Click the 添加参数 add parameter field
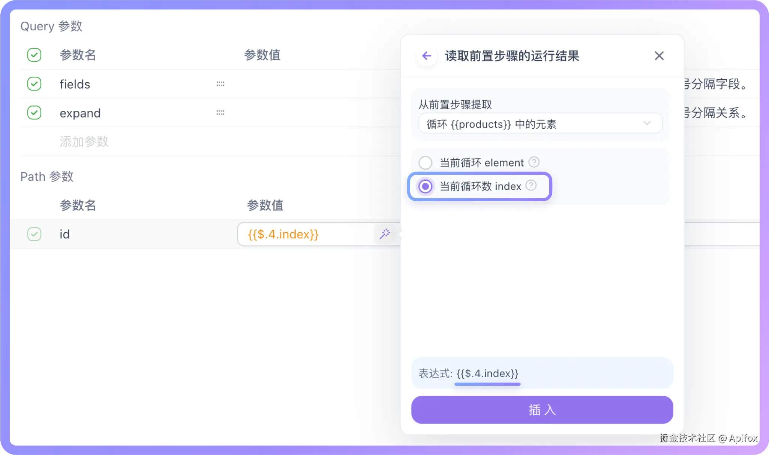Screen dimensions: 769x455 84,141
